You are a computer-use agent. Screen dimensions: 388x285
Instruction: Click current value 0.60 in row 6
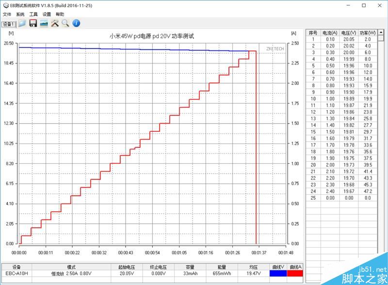(330, 72)
